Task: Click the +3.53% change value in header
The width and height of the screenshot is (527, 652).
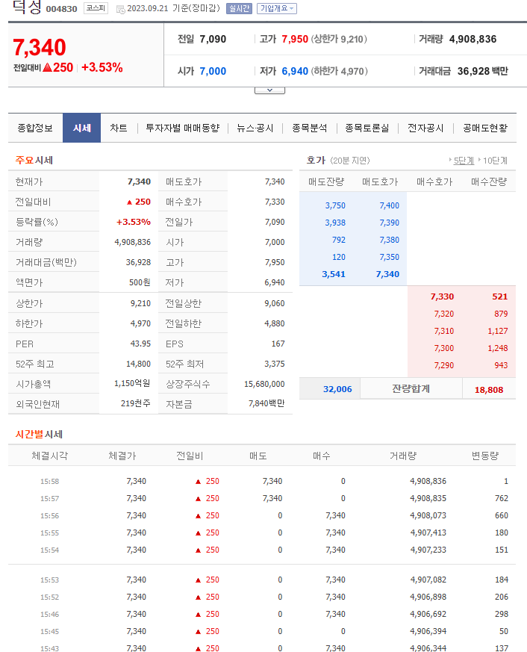Action: (102, 67)
